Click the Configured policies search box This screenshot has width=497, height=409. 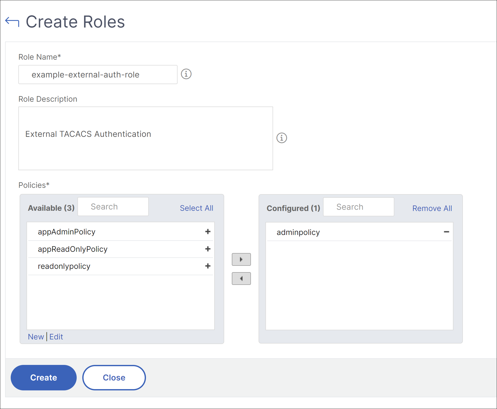[358, 207]
